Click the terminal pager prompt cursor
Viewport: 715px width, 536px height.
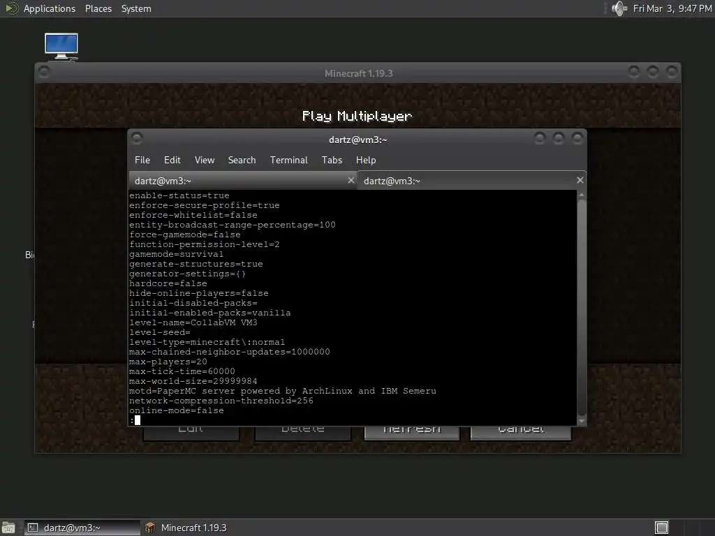tap(138, 420)
